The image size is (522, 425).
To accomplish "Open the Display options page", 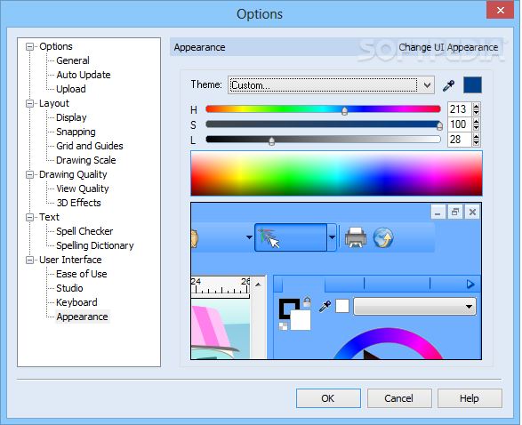I will (71, 117).
